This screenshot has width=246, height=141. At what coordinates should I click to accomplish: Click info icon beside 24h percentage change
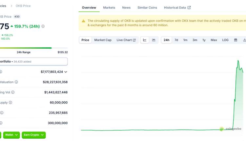(43, 26)
